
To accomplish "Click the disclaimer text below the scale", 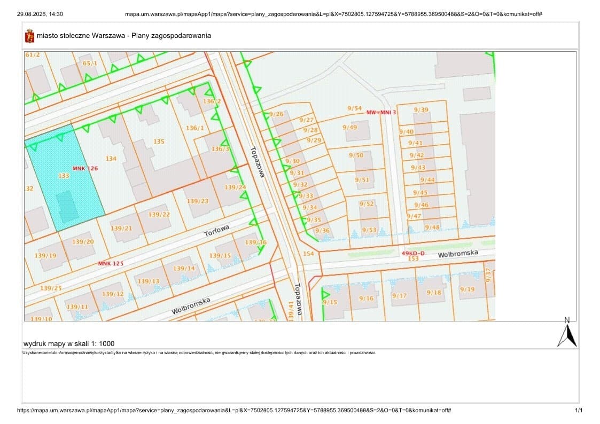I will coord(199,352).
